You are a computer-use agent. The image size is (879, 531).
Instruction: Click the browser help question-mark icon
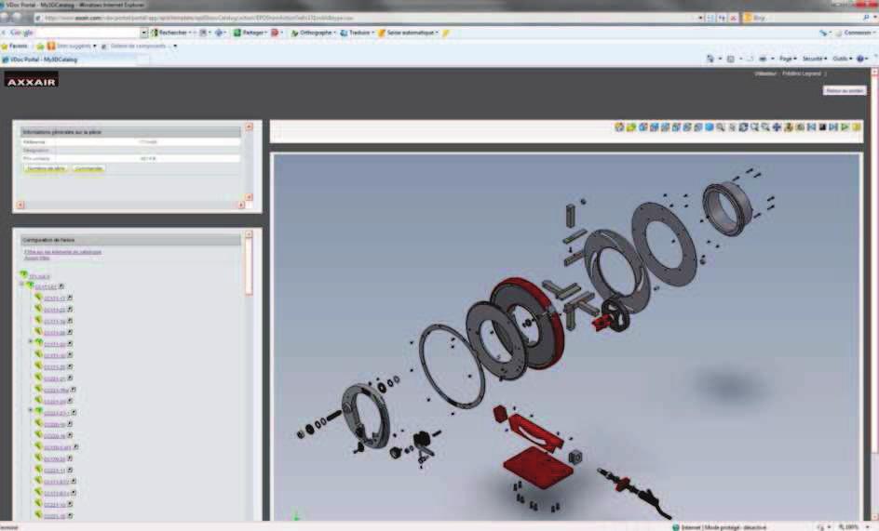pyautogui.click(x=861, y=59)
